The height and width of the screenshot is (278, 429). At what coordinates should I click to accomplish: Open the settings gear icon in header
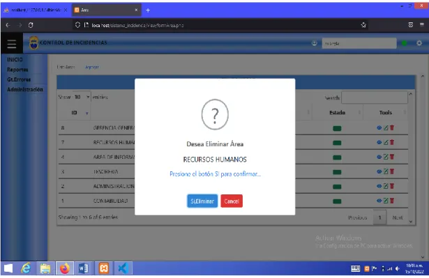coord(419,43)
